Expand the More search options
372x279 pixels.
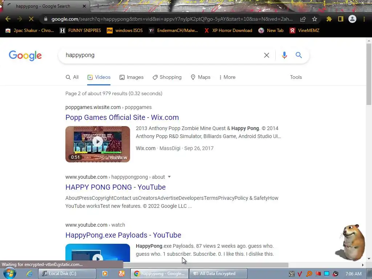tap(227, 77)
